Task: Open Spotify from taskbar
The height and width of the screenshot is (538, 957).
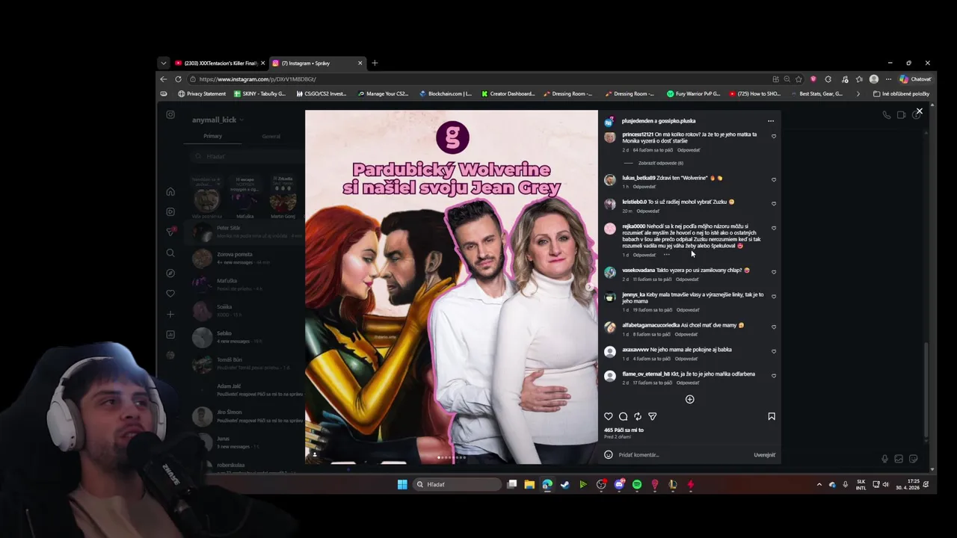Action: (637, 484)
